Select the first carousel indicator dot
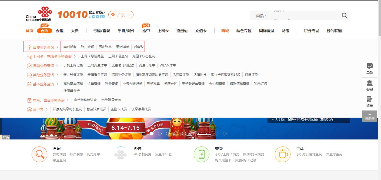381x180 pixels. (152, 133)
